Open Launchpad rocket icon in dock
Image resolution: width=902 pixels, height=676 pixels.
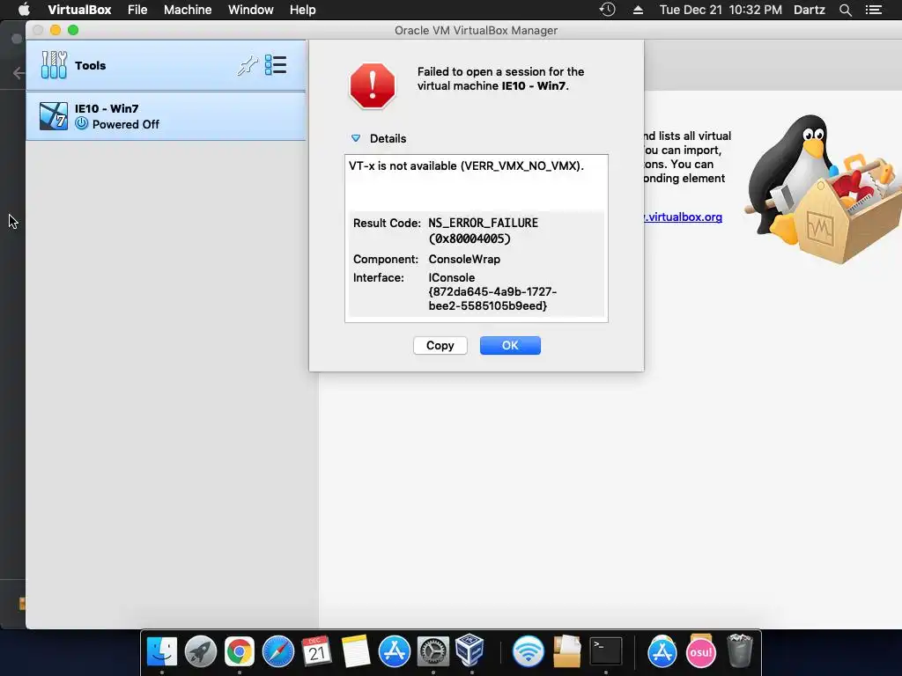200,651
